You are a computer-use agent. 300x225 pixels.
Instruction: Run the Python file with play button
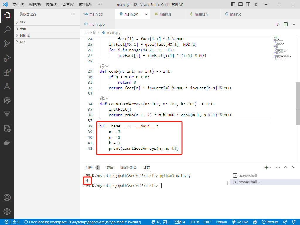pyautogui.click(x=278, y=24)
